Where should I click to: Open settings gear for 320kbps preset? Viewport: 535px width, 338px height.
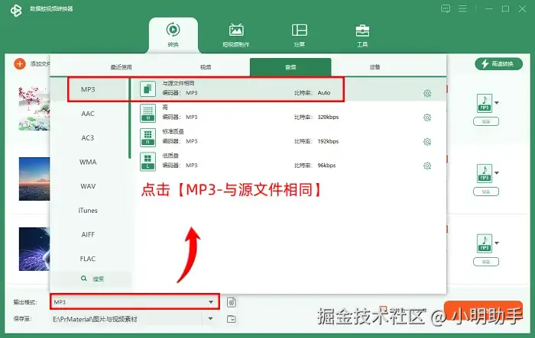coord(427,117)
